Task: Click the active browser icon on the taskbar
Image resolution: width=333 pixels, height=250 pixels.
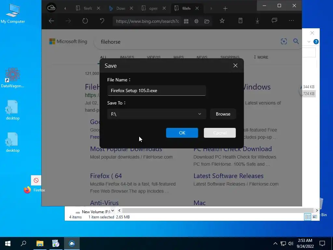Action: pos(72,243)
